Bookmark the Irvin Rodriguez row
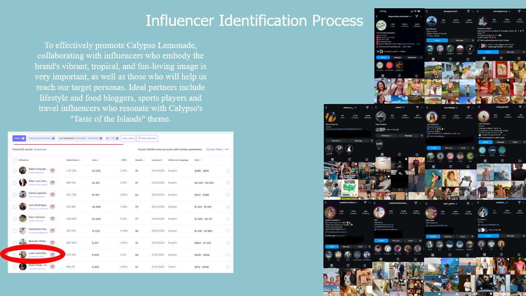Viewport: 526px width, 296px height. coord(228,207)
